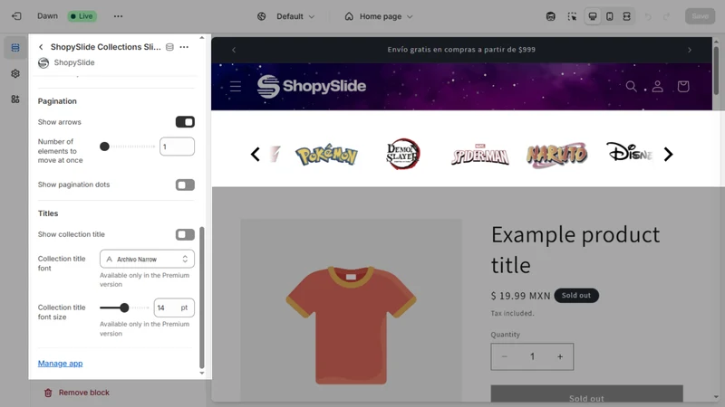Enable Show collection title toggle
725x407 pixels.
pos(185,234)
